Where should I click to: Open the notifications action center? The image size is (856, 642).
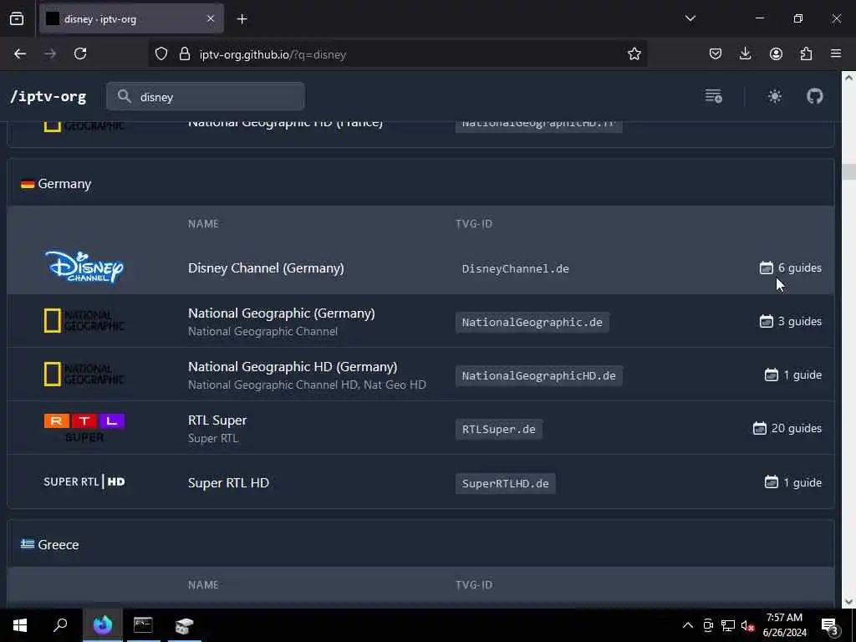(x=830, y=625)
